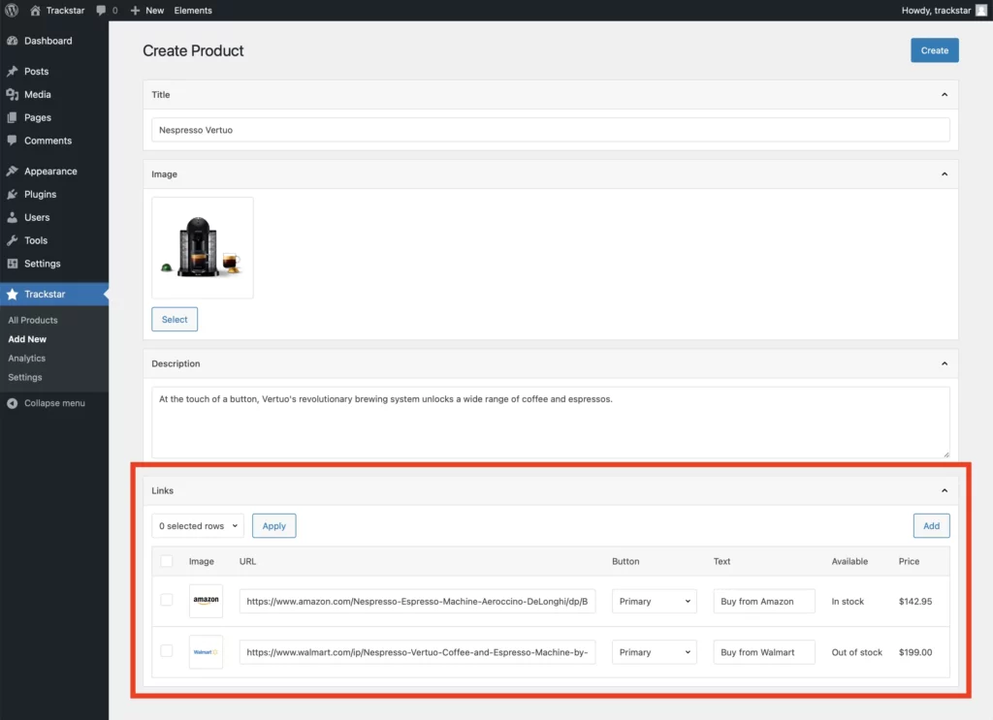Click the Comments speech bubble sidebar icon
Screen dimensions: 993x720
[x=12, y=141]
